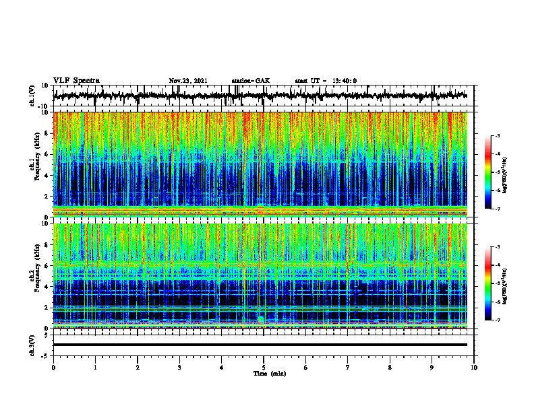Select the date text "Nov.23, 2021"
534x412 pixels.
[x=188, y=81]
